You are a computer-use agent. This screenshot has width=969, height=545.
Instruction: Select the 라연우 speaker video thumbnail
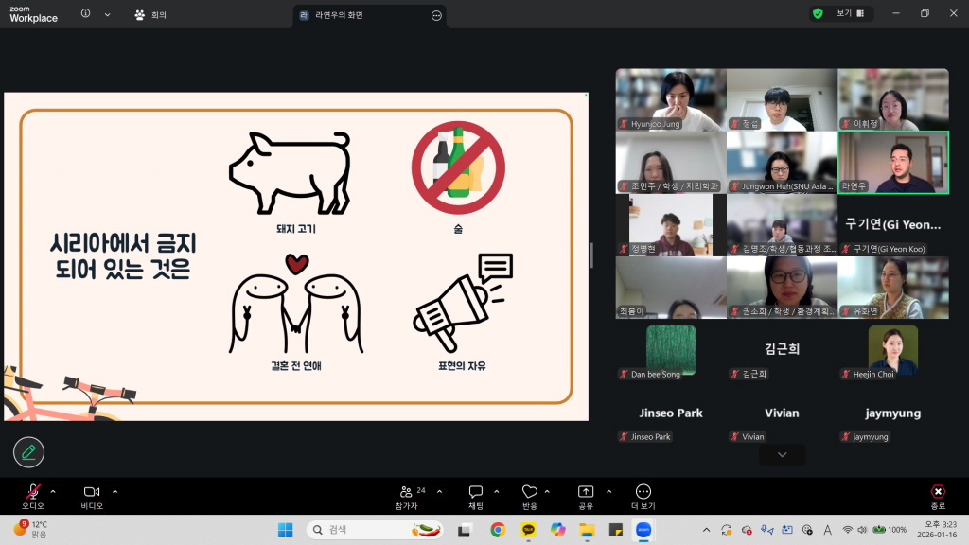[x=893, y=163]
